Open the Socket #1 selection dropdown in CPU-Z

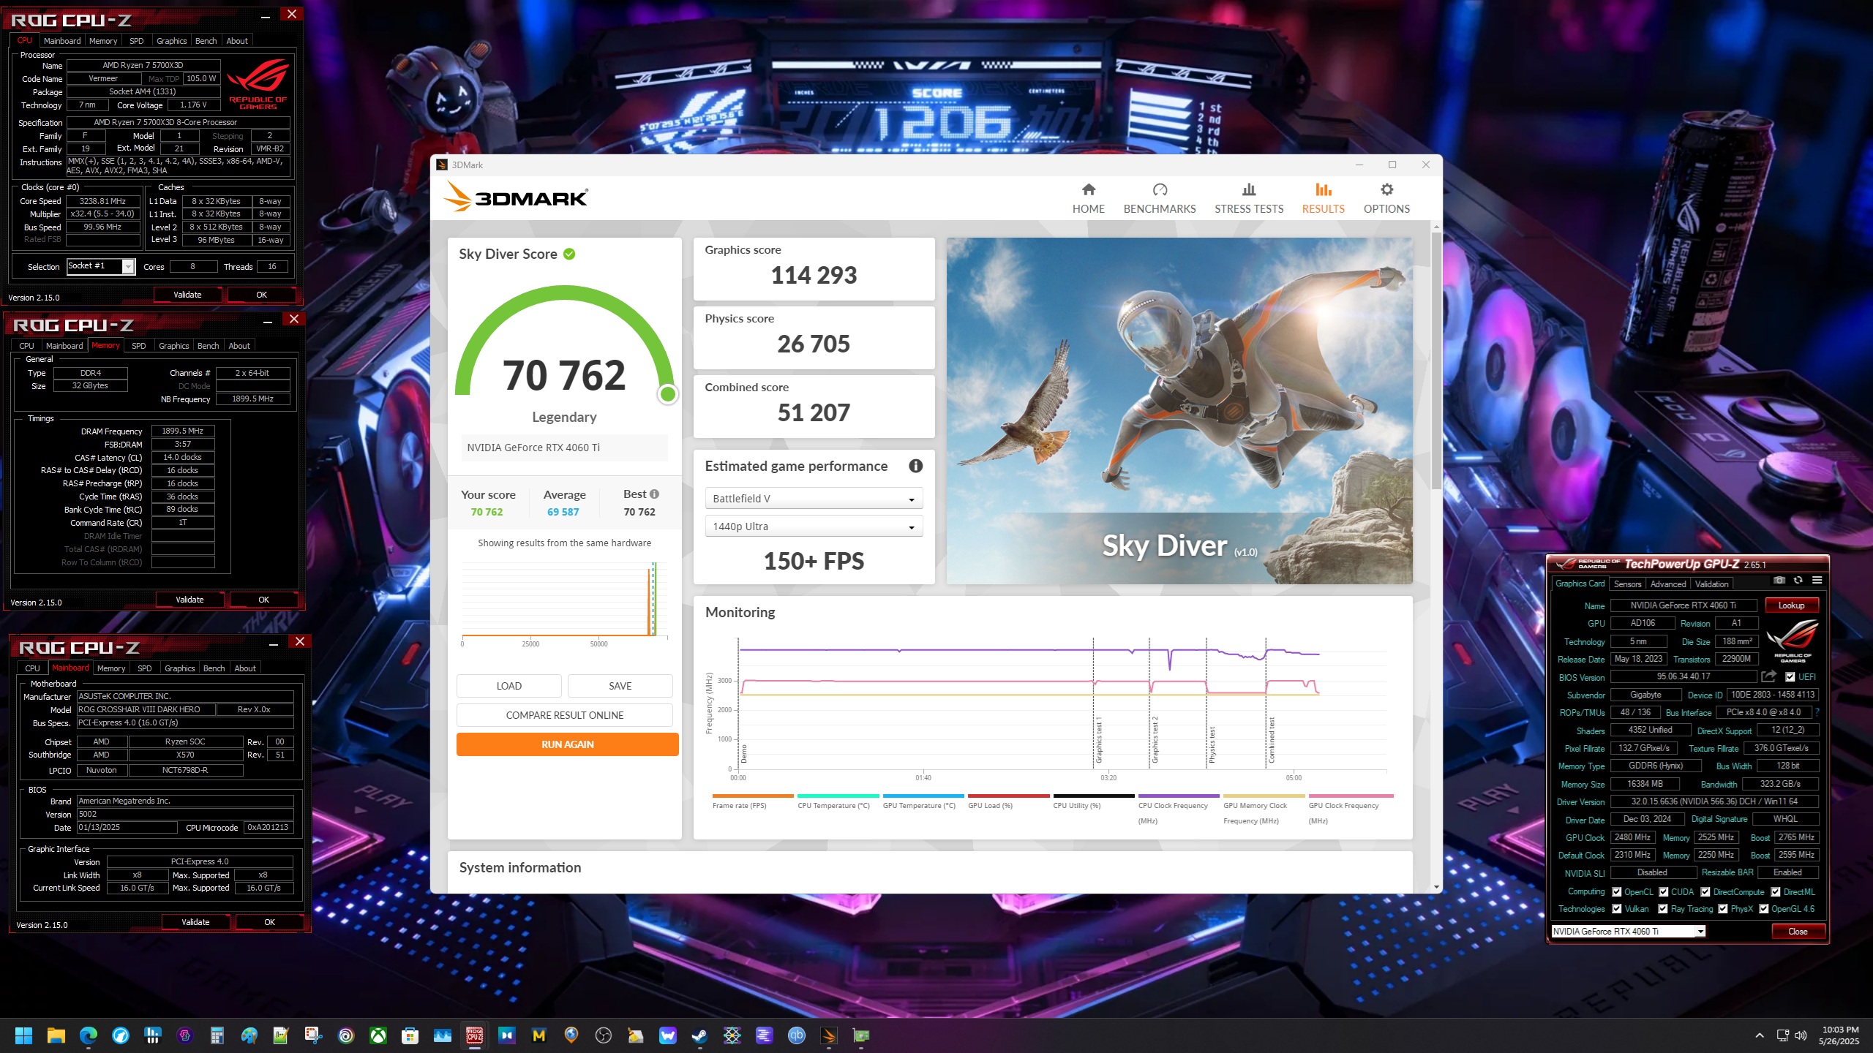pos(101,266)
